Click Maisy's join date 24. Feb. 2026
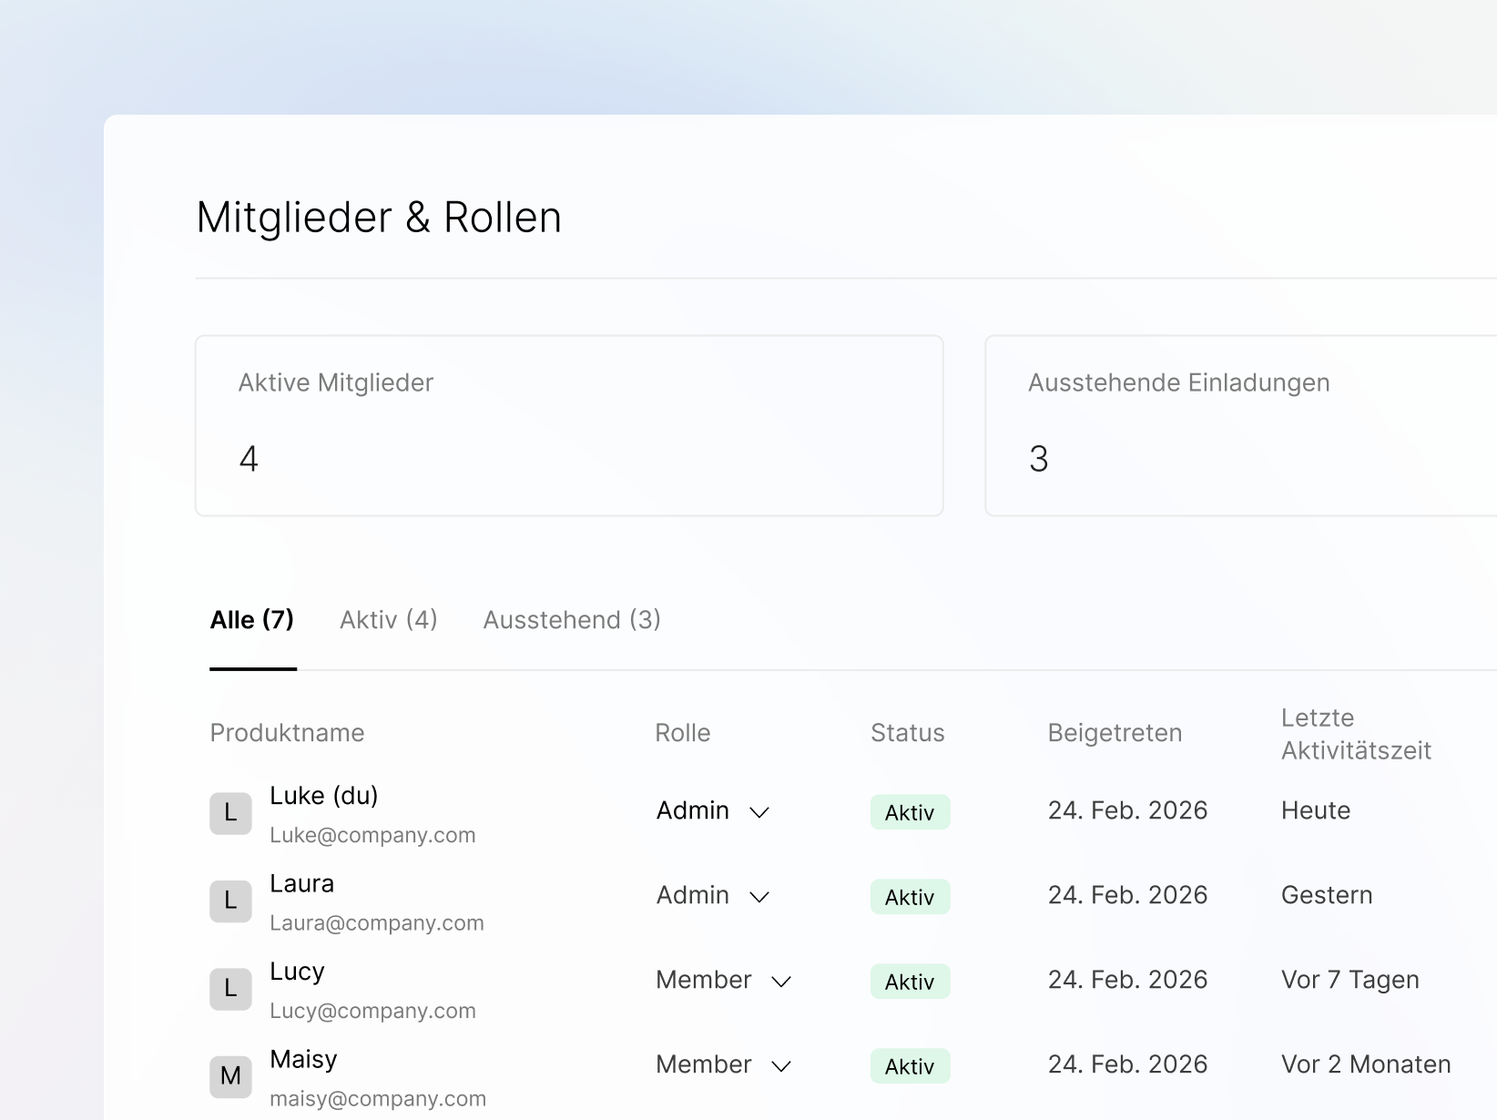 1127,1064
